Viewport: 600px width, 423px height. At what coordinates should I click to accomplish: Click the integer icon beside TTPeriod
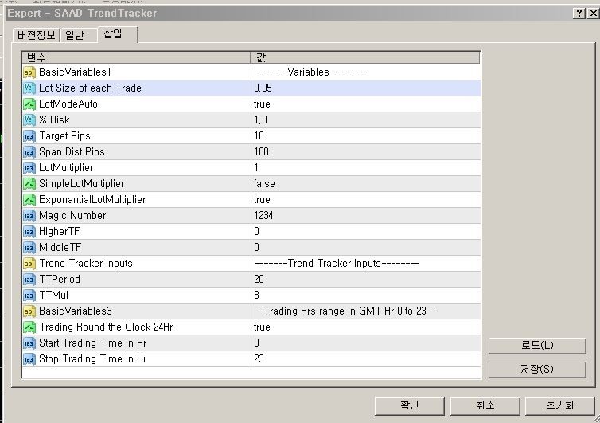[29, 280]
